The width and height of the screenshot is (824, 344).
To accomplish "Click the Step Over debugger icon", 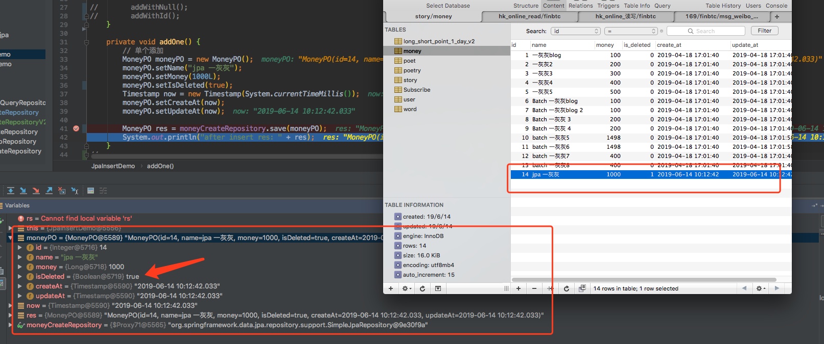I will point(10,191).
